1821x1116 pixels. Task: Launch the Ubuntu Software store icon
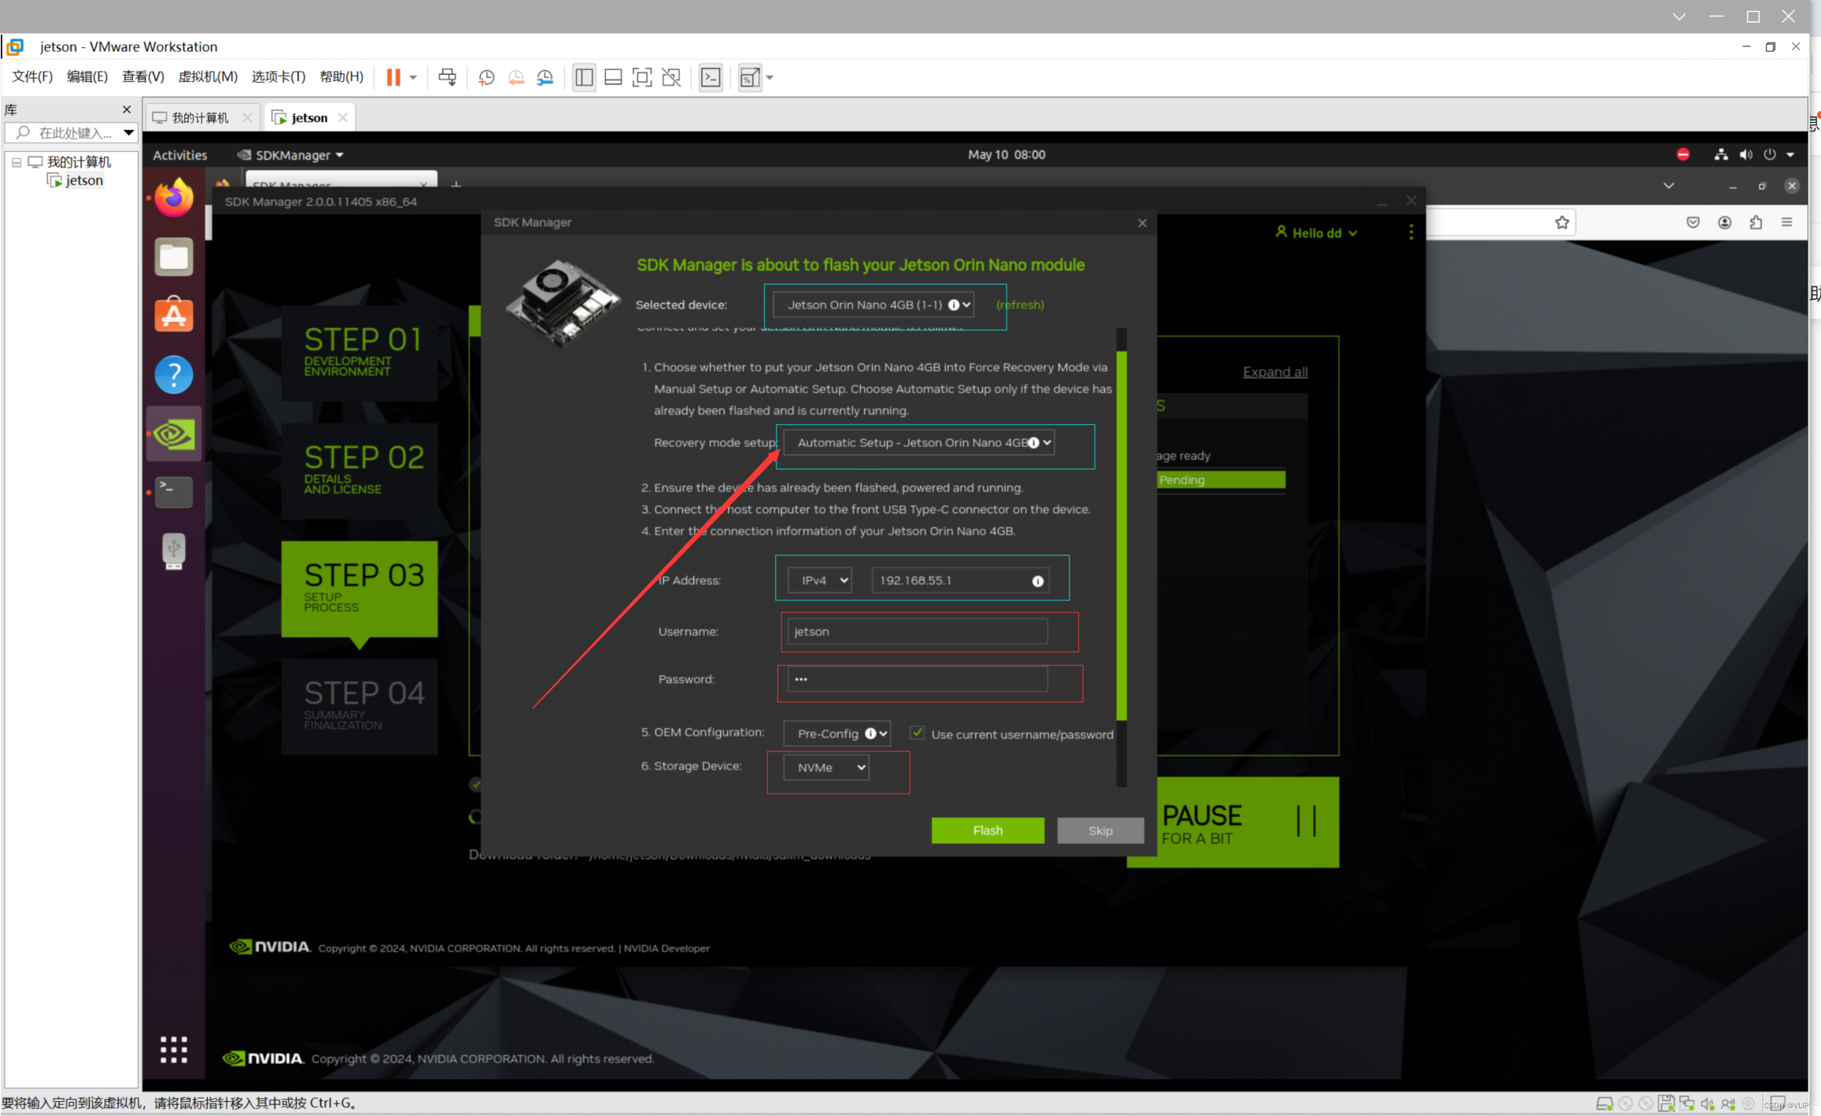click(x=174, y=316)
